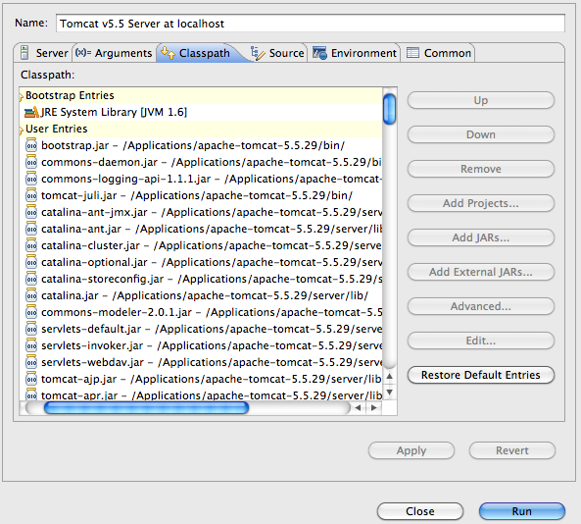Click the Environment tab icon

[x=319, y=53]
